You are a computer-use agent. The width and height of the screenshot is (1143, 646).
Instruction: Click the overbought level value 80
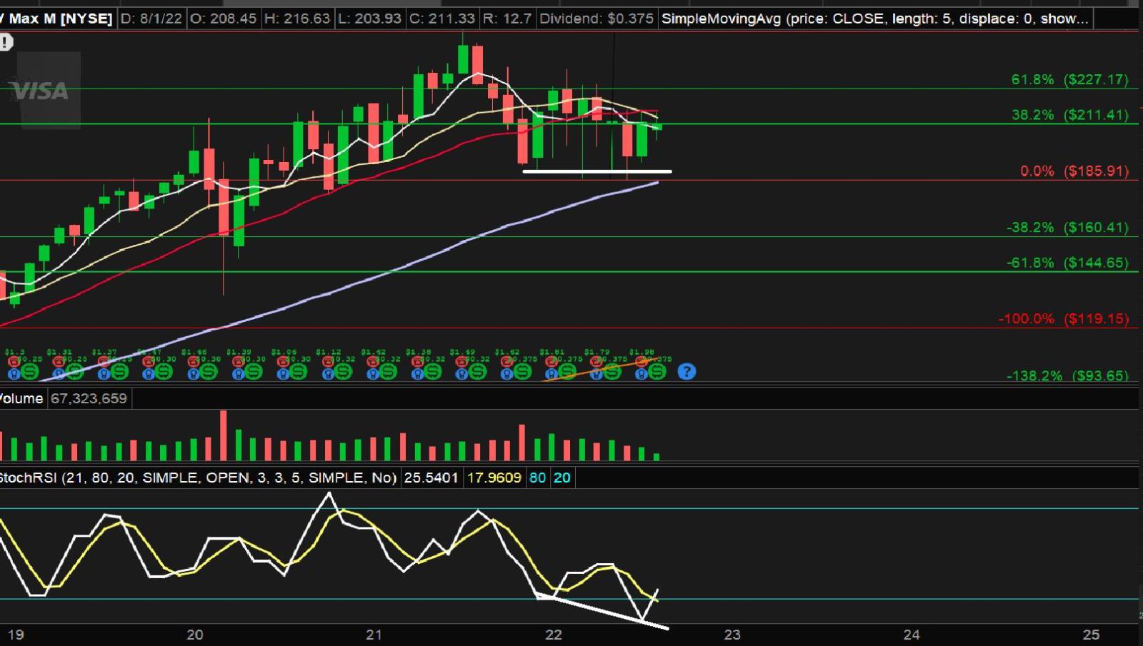point(537,478)
